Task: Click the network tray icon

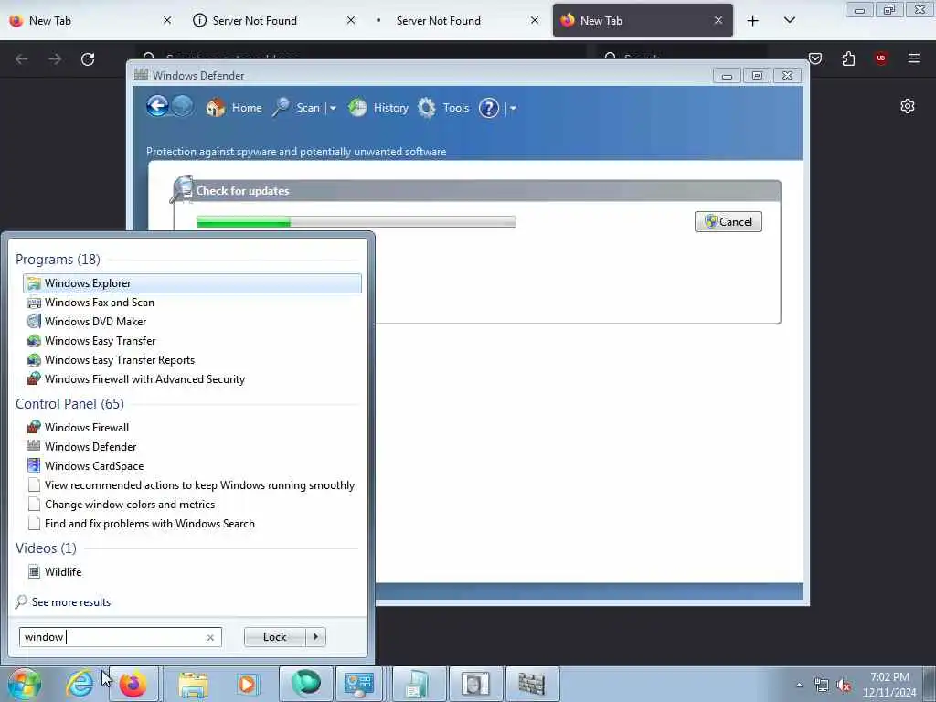Action: click(822, 686)
